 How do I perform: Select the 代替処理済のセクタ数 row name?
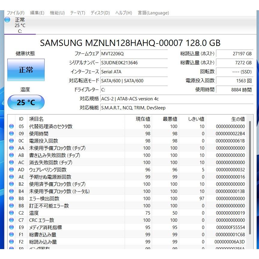pos(51,126)
